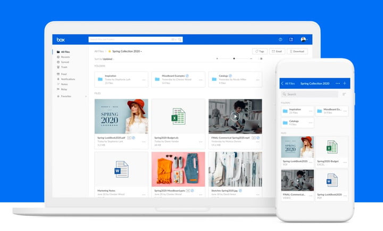Click the Spring2020-Budget file name on the laptop
383x231 pixels.
point(166,138)
